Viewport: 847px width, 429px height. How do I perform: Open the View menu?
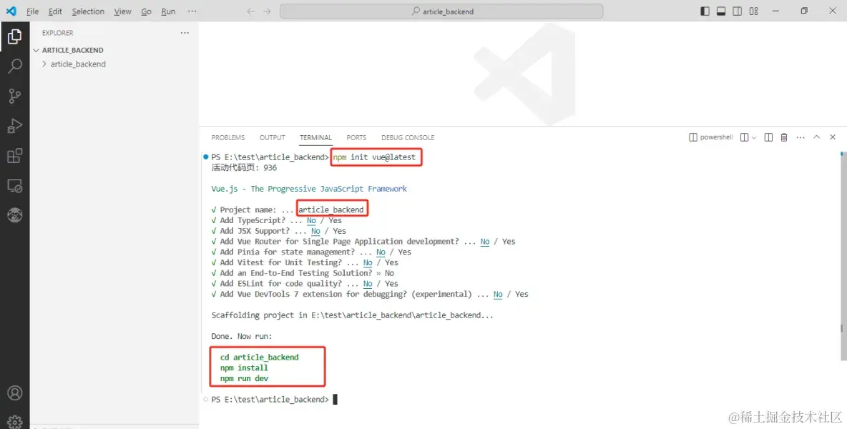point(122,11)
